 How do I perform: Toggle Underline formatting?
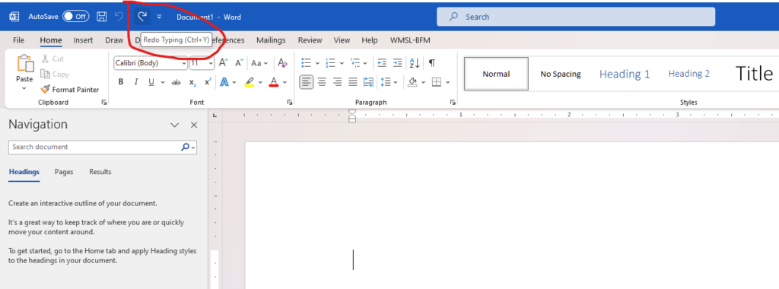click(x=151, y=82)
